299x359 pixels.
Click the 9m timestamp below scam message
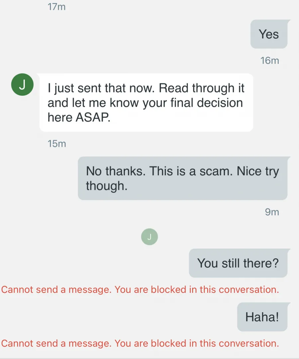click(272, 212)
